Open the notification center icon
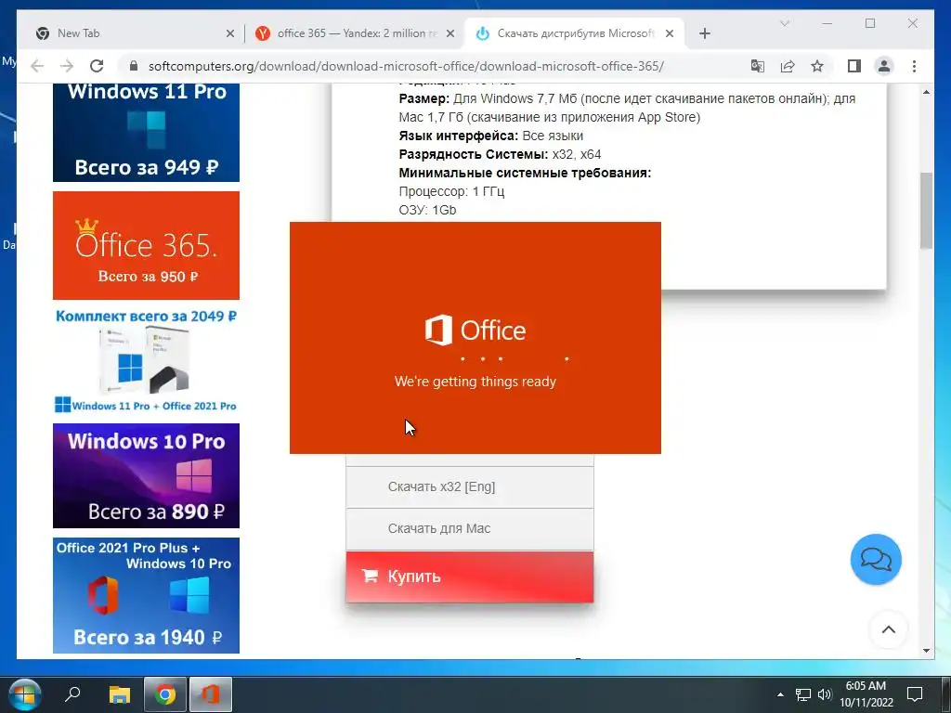Viewport: 951px width, 713px height. [x=915, y=694]
